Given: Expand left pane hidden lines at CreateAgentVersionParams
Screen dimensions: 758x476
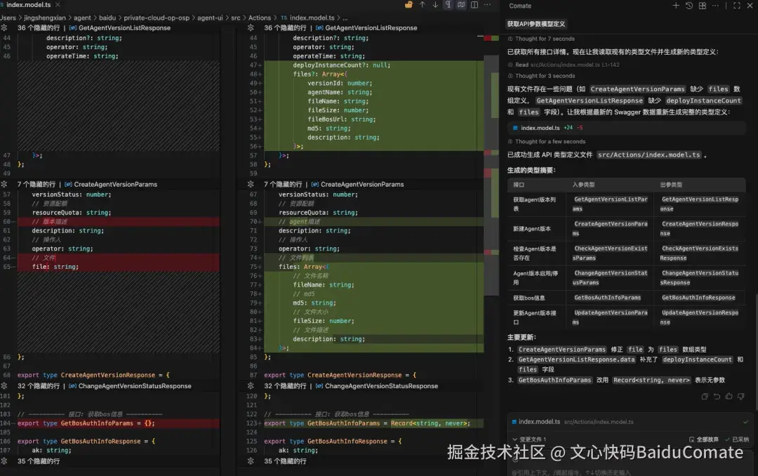Looking at the screenshot, I should (4, 185).
